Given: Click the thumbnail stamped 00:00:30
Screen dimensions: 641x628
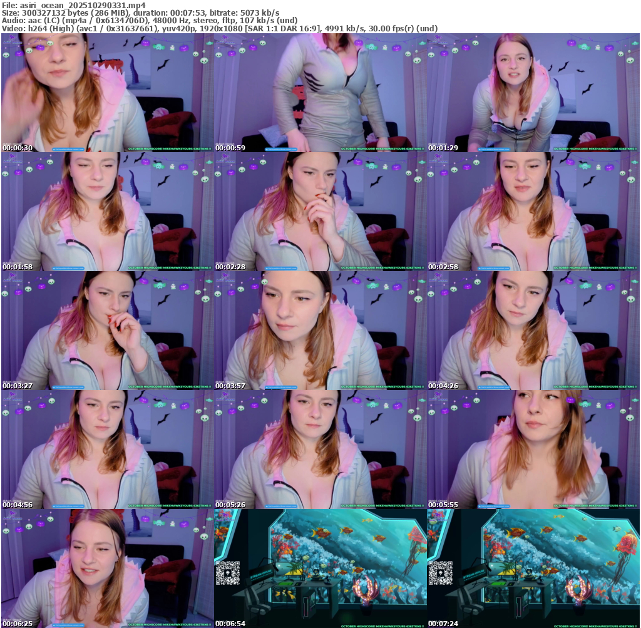Looking at the screenshot, I should (x=107, y=93).
